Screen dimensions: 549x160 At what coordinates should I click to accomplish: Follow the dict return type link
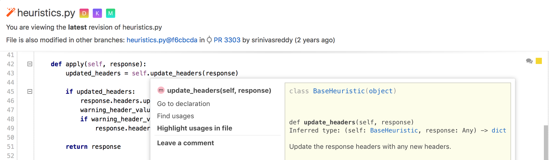point(499,130)
